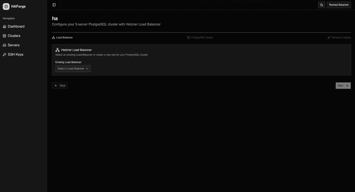Screen dimensions: 355x192
Task: Go back with the Back button
Action: 60,85
